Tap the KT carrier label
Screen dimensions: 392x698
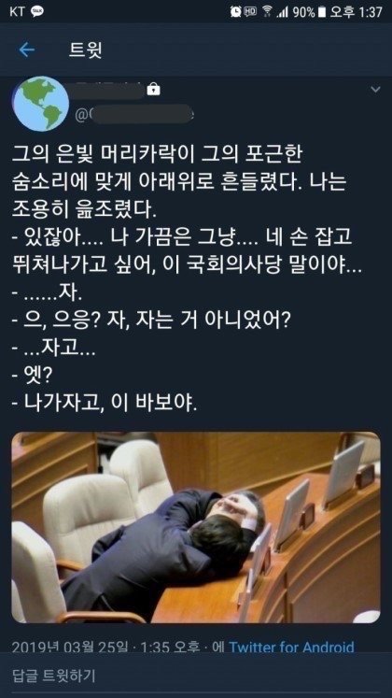pyautogui.click(x=18, y=12)
